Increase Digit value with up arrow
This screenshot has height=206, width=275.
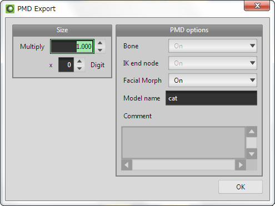[x=79, y=61]
